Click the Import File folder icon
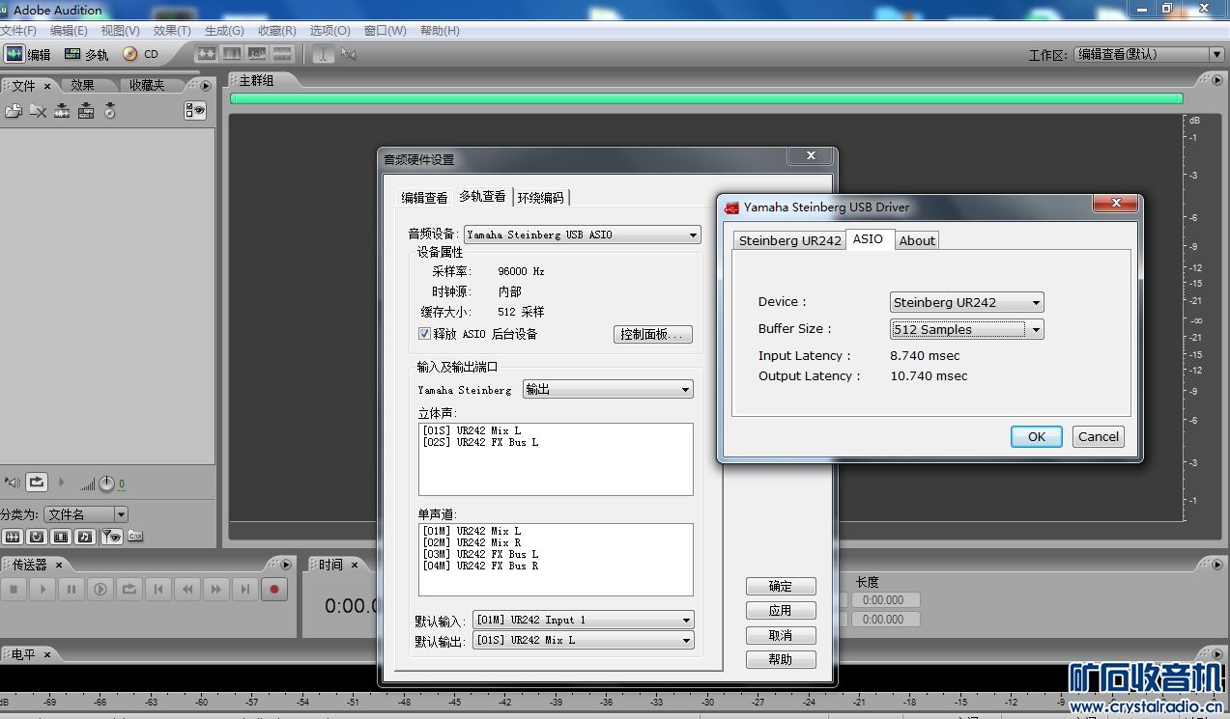The image size is (1230, 719). click(x=13, y=111)
